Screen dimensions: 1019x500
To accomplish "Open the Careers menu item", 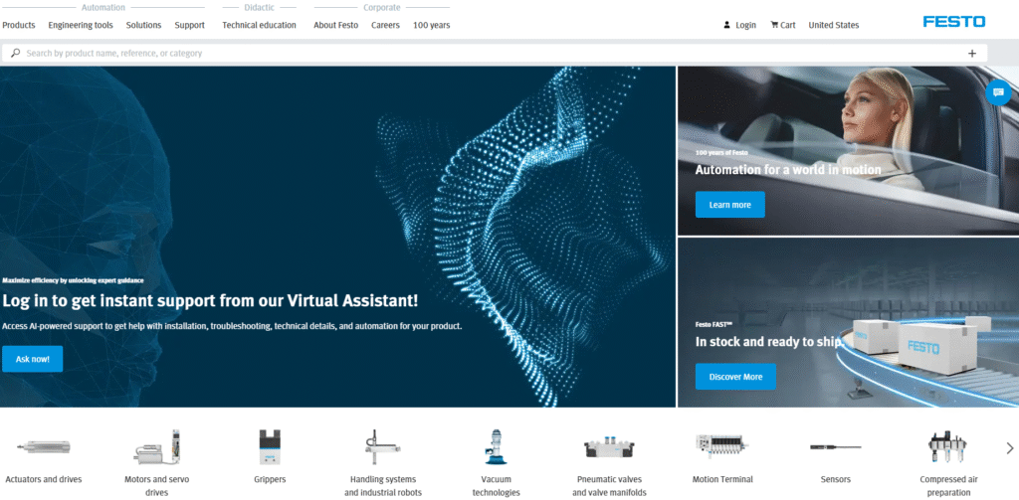I will [385, 25].
